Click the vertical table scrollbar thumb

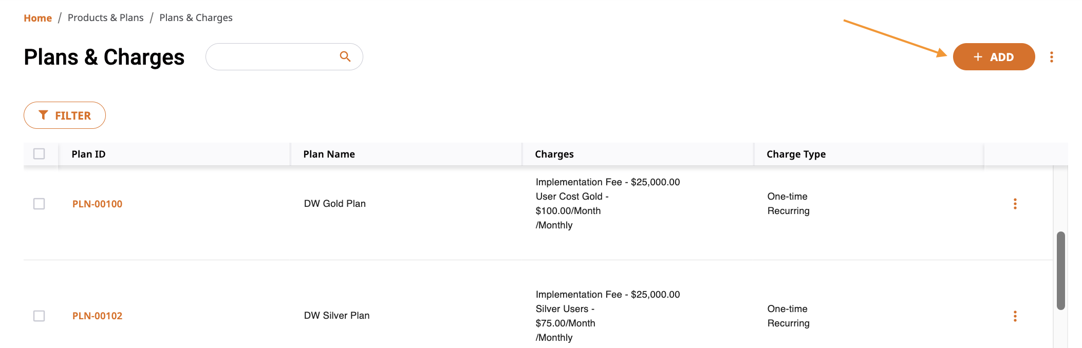coord(1060,270)
